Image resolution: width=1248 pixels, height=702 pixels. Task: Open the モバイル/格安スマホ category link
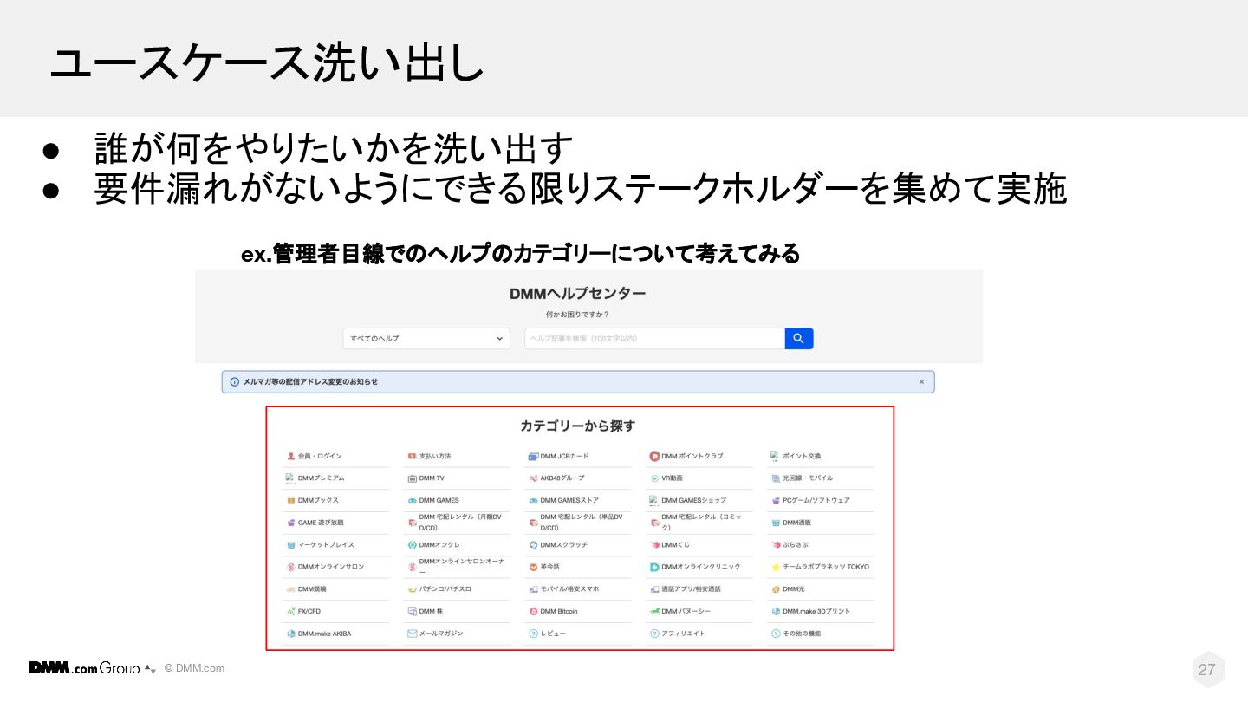[569, 589]
